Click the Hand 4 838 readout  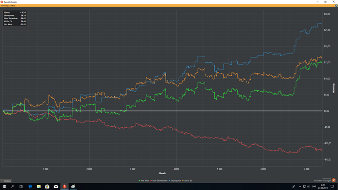point(14,13)
